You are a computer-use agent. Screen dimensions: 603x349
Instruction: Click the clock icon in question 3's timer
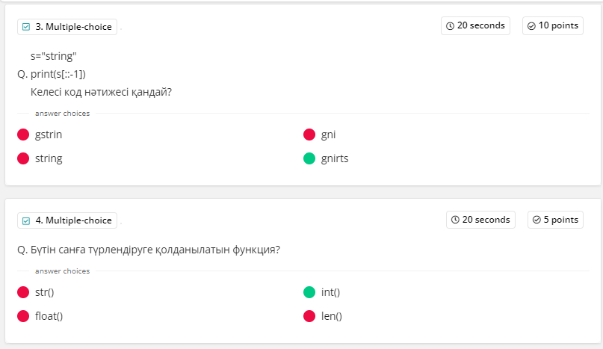click(x=450, y=25)
